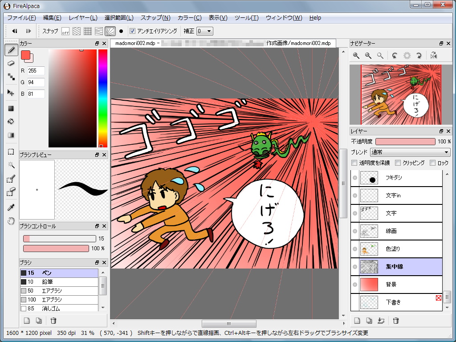Adjust the layer 不透明度 slider
Screen dimensions: 456x342
pos(405,142)
